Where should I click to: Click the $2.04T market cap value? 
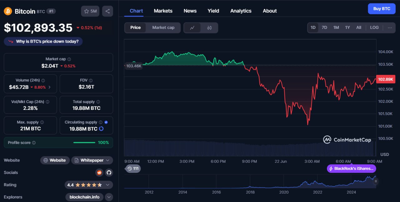pyautogui.click(x=50, y=66)
